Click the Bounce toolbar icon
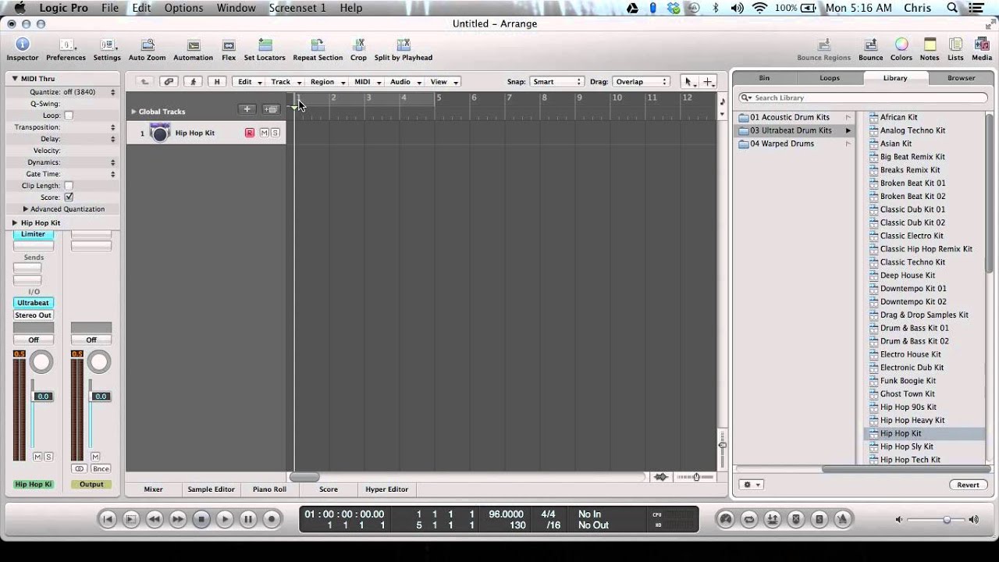The image size is (999, 562). [870, 44]
